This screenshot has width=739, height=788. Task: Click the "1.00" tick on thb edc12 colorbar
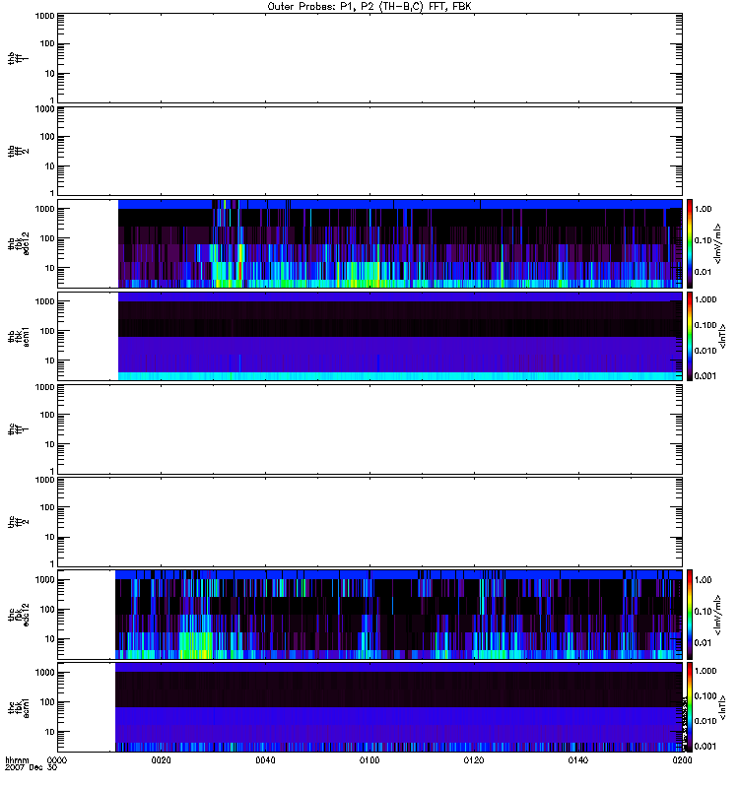(704, 209)
